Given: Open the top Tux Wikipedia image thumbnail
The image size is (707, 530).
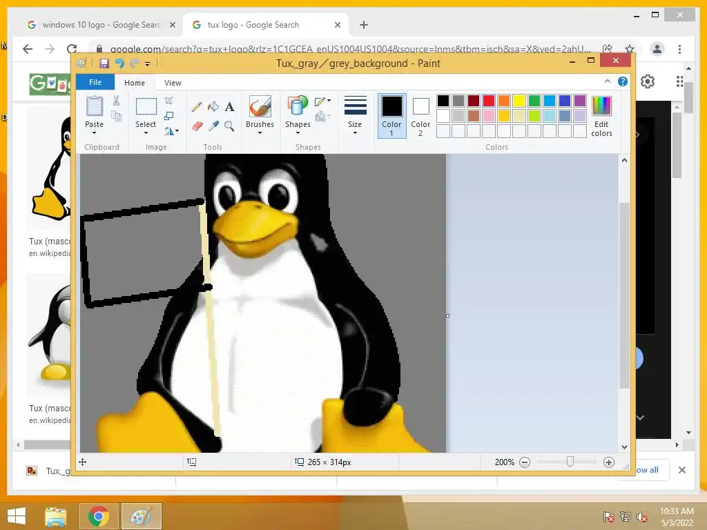Looking at the screenshot, I should coord(49,169).
